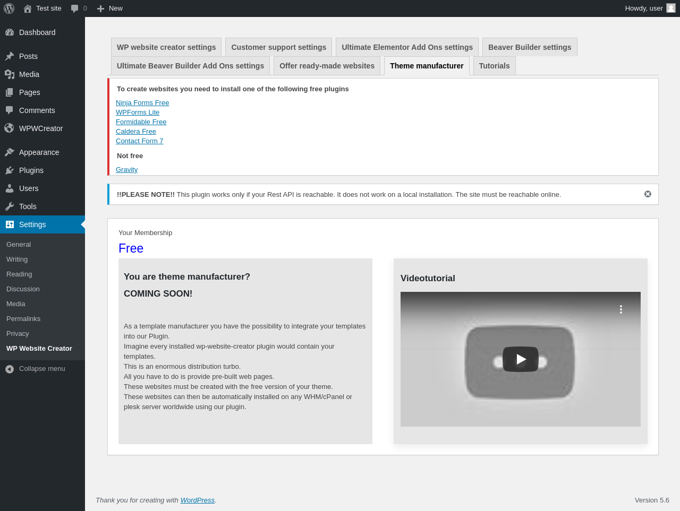Open Offer ready-made websites tab
Image resolution: width=680 pixels, height=511 pixels.
(x=327, y=66)
